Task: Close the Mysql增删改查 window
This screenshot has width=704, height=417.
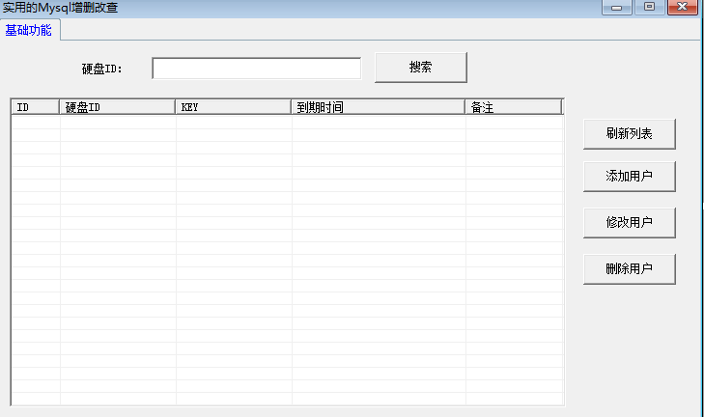Action: coord(682,7)
